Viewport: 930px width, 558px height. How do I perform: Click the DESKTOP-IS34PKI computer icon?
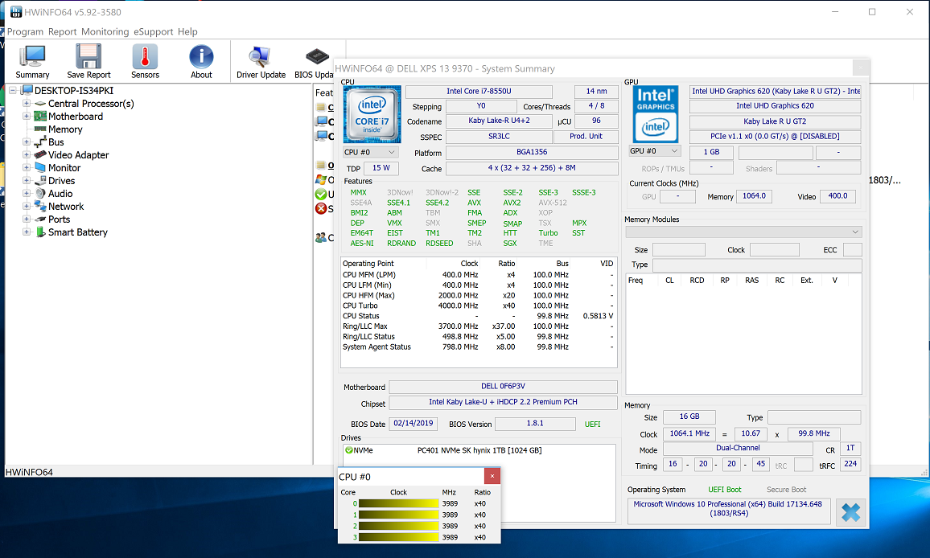(27, 90)
